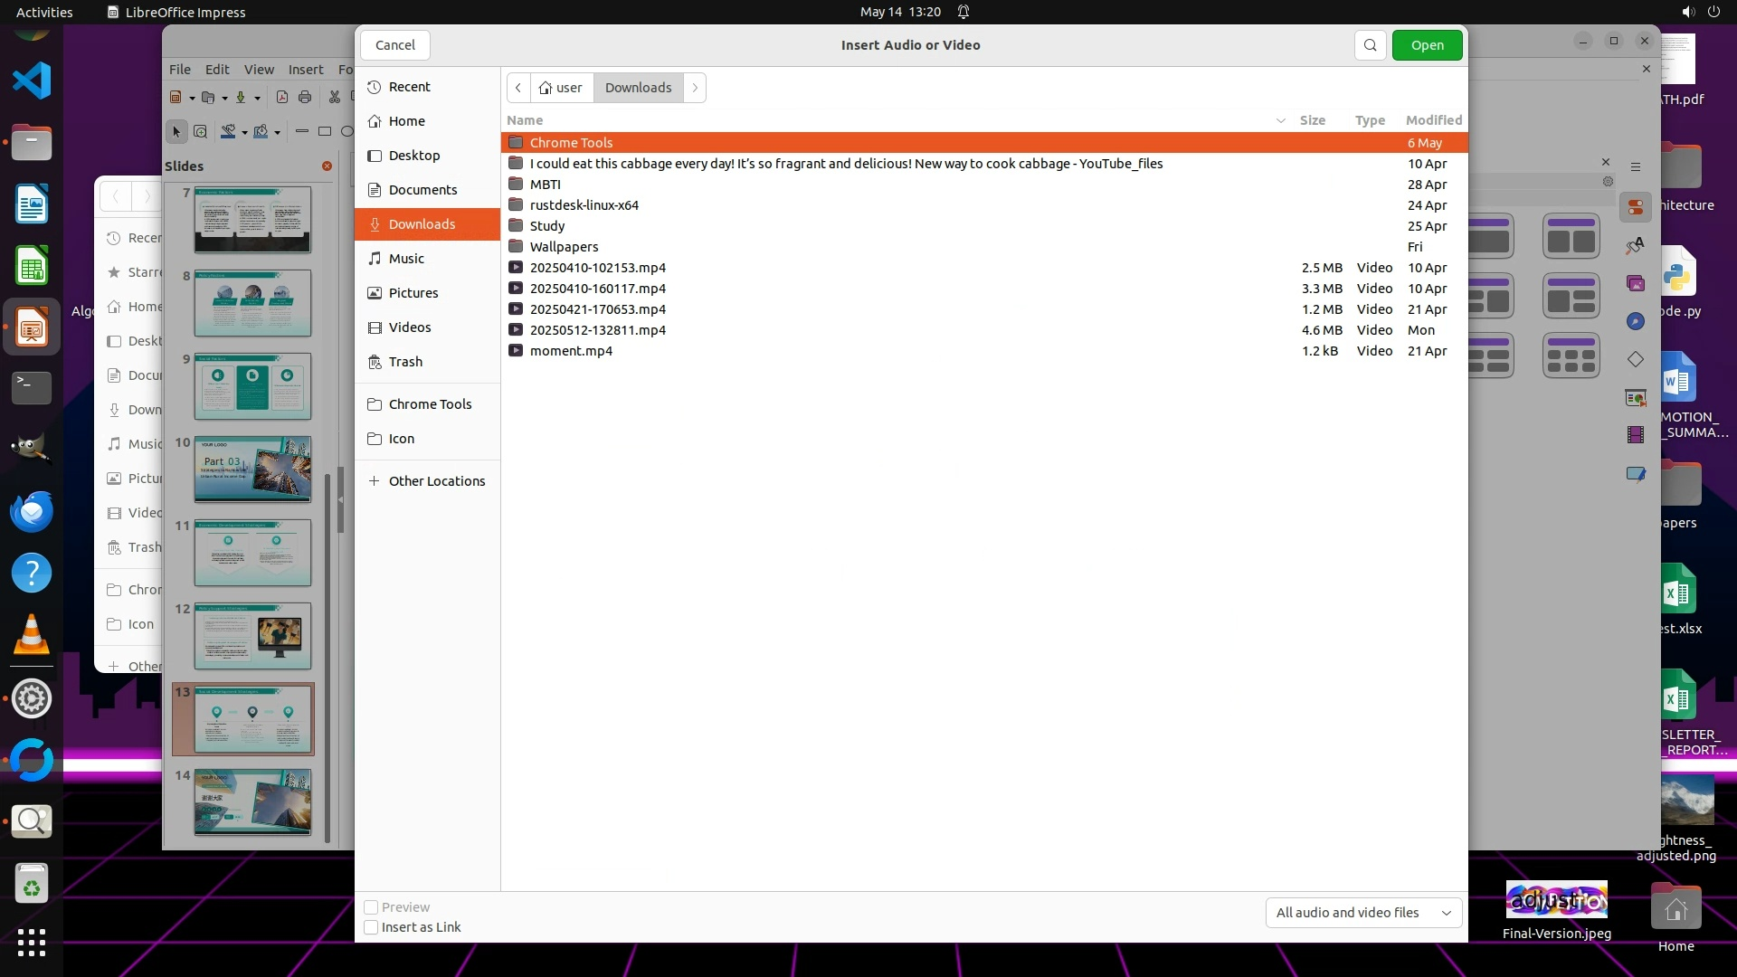Viewport: 1737px width, 977px height.
Task: Check the Insert as Link option
Action: [371, 927]
